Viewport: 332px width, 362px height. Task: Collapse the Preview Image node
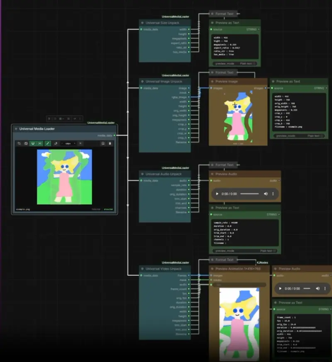pyautogui.click(x=212, y=81)
